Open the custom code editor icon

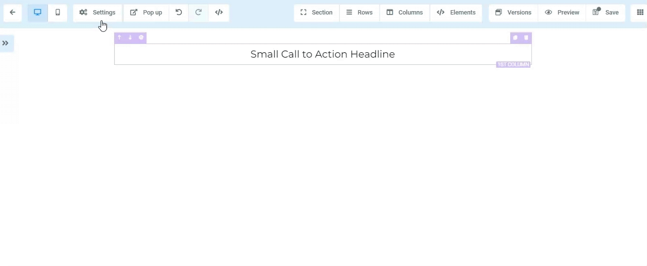(219, 13)
